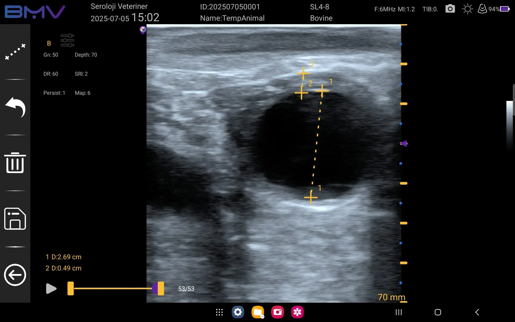Select the distance measurement caliper tool
Image resolution: width=515 pixels, height=322 pixels.
[x=15, y=52]
